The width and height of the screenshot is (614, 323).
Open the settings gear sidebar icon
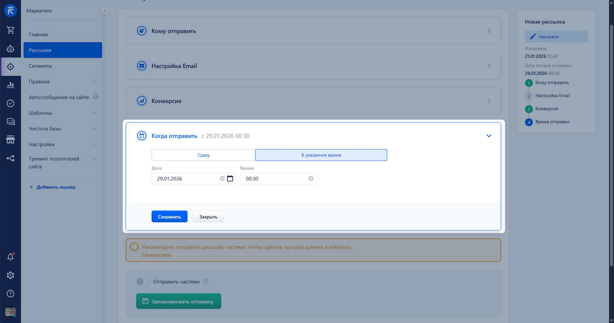click(10, 275)
